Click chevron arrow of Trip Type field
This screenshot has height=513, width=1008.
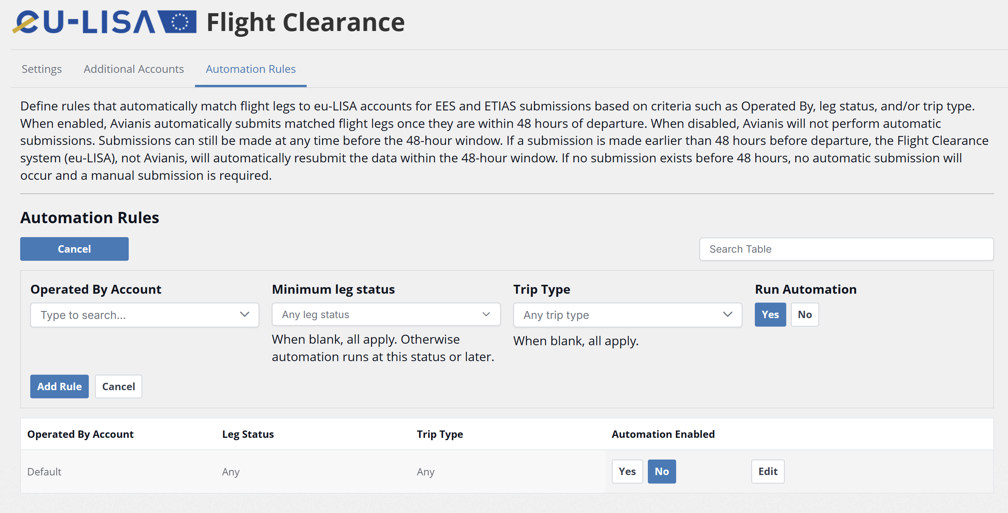[x=727, y=314]
